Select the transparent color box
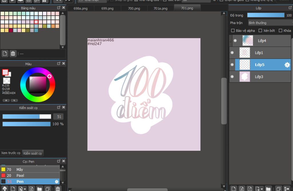This screenshot has width=293, height=191. click(x=7, y=81)
